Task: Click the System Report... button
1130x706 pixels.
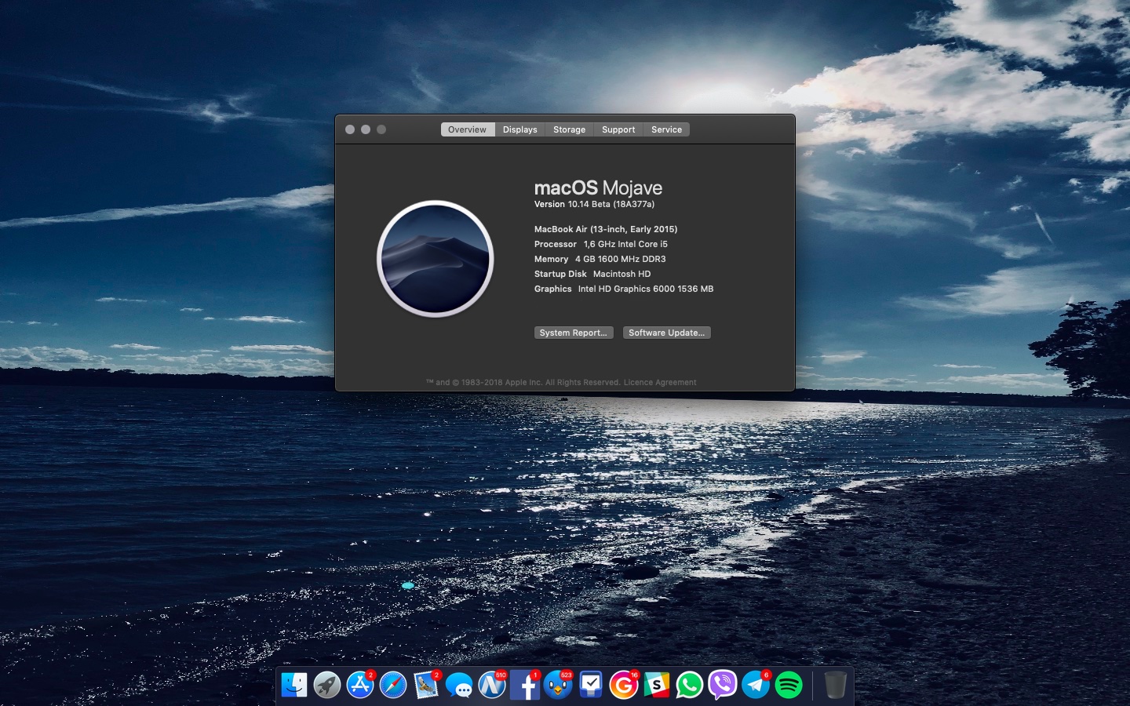Action: (573, 333)
